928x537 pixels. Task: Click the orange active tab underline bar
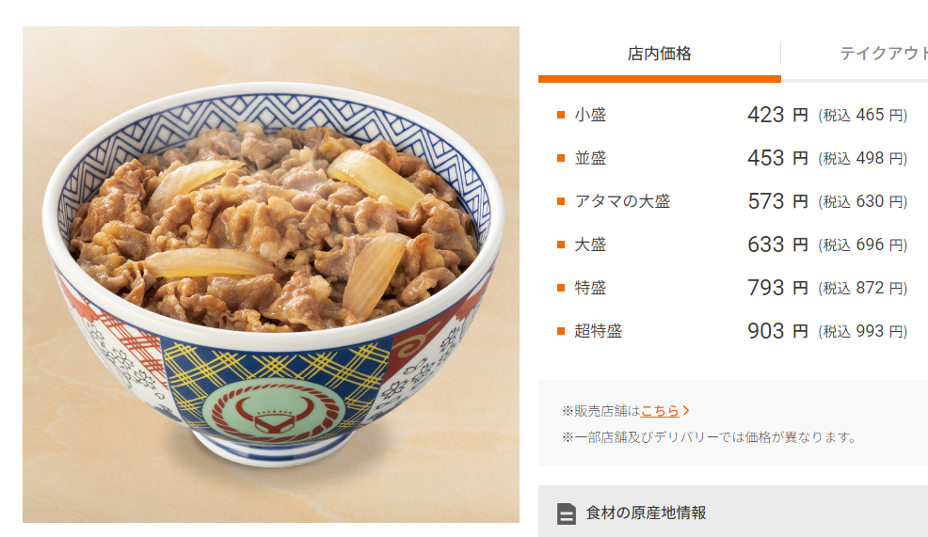(660, 79)
